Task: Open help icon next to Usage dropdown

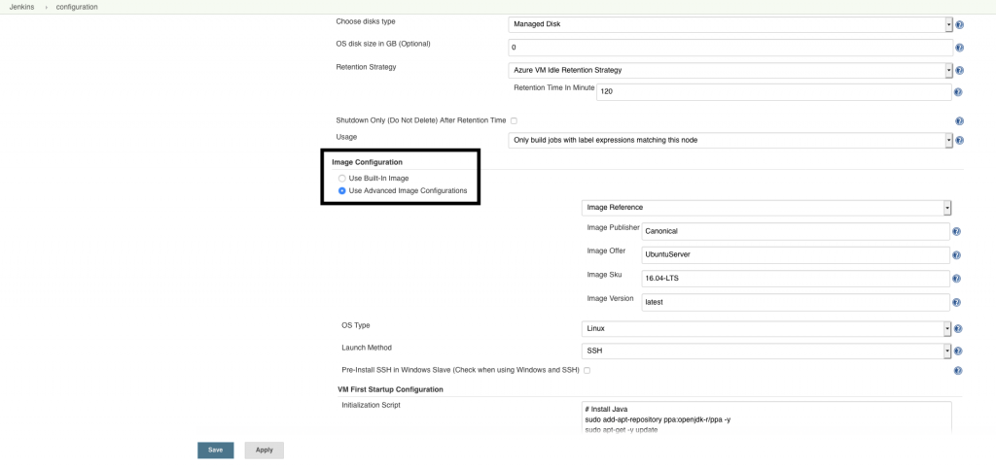Action: pyautogui.click(x=959, y=141)
